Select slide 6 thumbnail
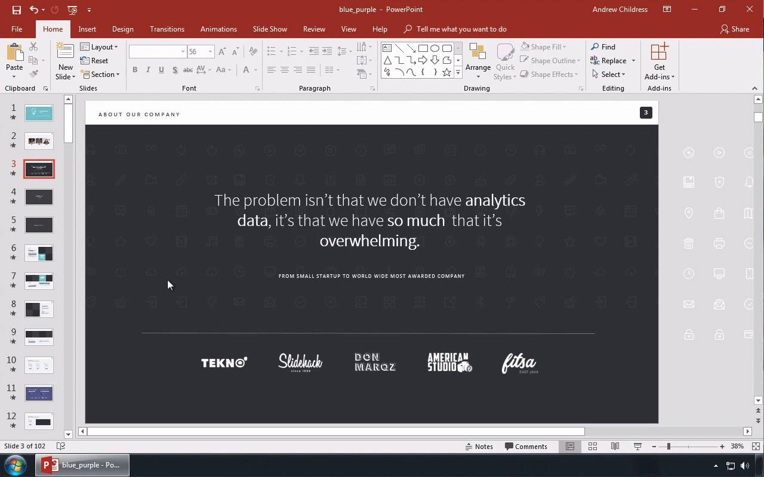Screen dimensions: 764x477 [39, 253]
